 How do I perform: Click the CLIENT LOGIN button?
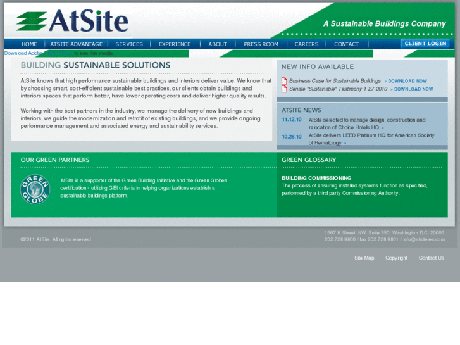pyautogui.click(x=425, y=44)
